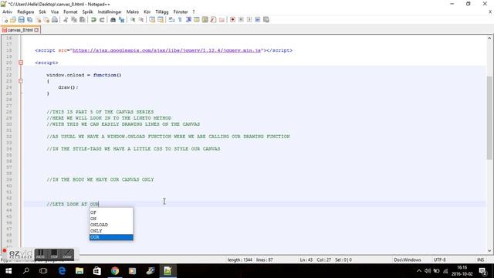Collapse the function fold marker at line 23
This screenshot has width=494, height=278.
pyautogui.click(x=21, y=81)
